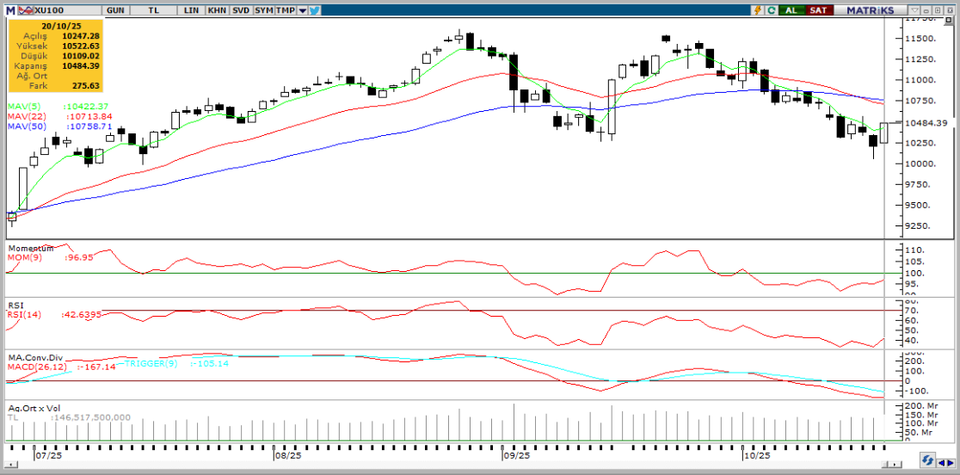This screenshot has height=475, width=960.
Task: Click the Matriks M logo icon
Action: point(9,10)
